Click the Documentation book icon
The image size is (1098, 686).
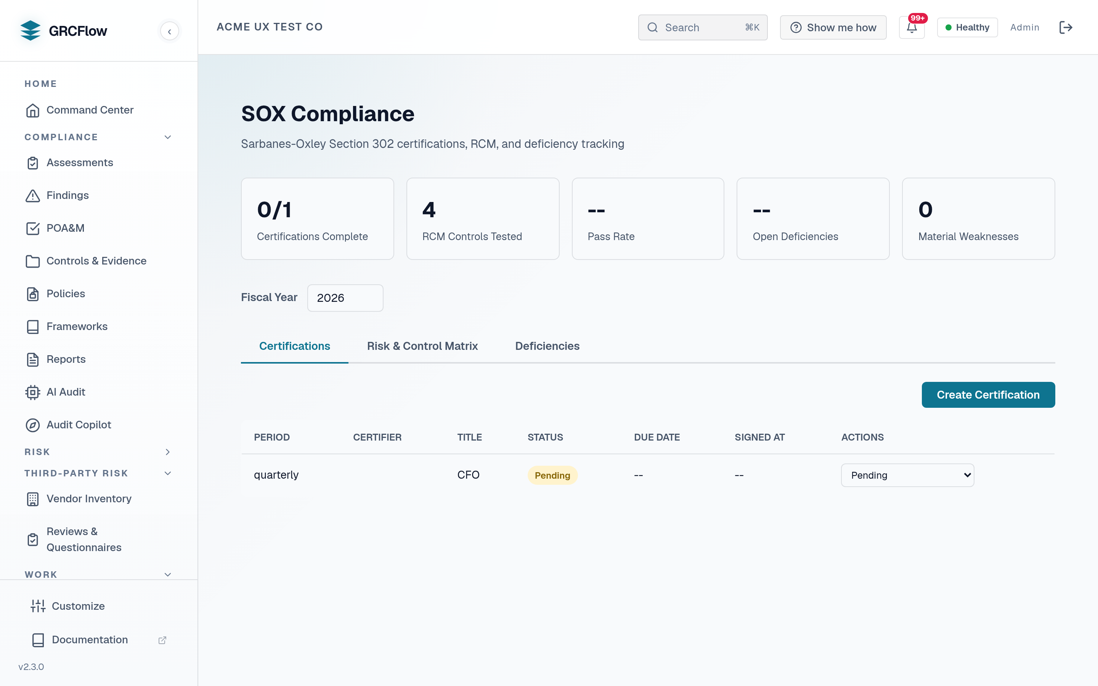pos(38,640)
